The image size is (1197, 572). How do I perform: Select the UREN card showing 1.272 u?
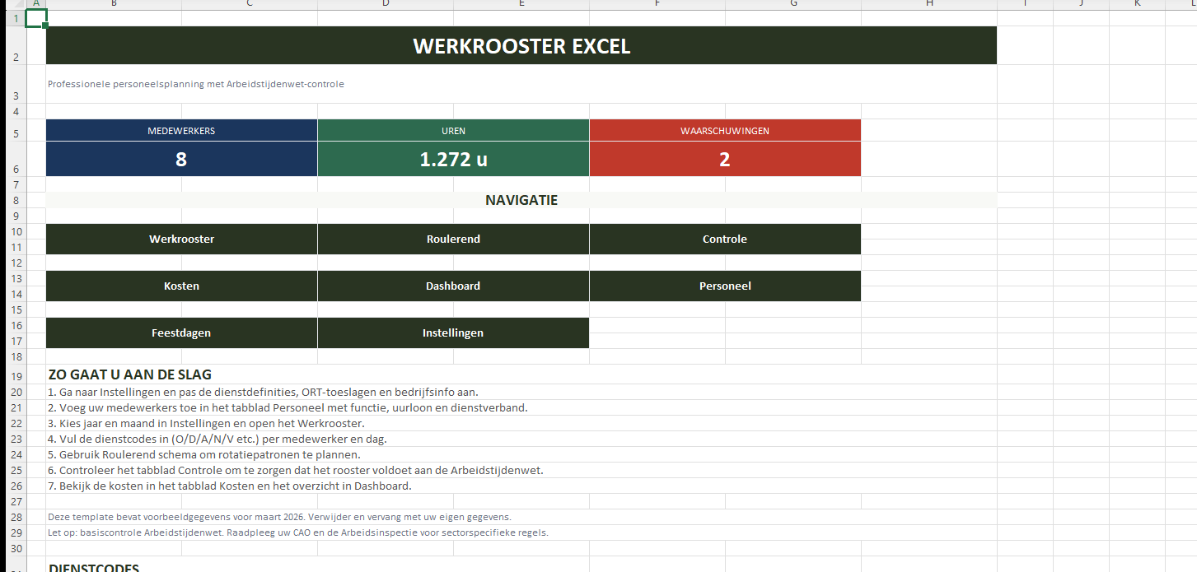click(x=453, y=158)
